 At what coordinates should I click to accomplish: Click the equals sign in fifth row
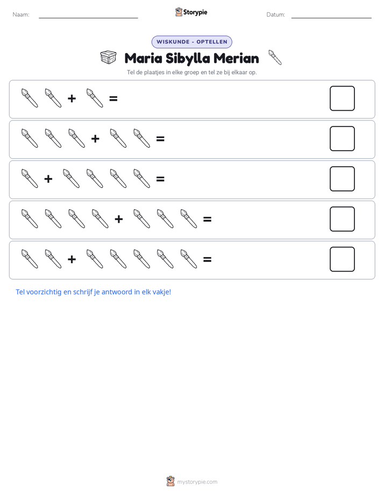tap(207, 260)
